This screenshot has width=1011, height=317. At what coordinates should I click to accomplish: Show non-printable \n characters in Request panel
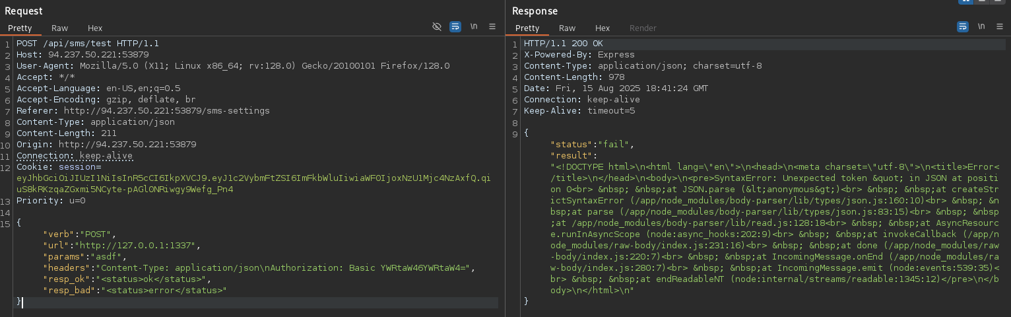coord(474,27)
